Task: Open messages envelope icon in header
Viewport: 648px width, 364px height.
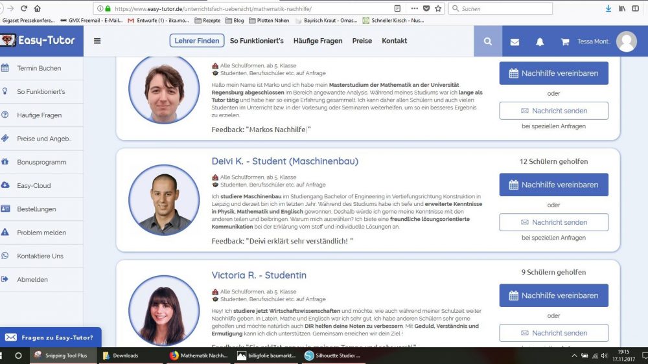Action: [515, 41]
